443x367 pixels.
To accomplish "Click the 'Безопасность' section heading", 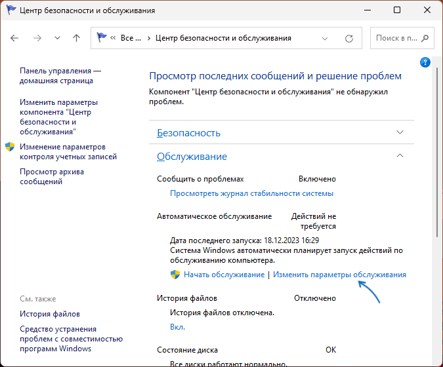I will [188, 132].
